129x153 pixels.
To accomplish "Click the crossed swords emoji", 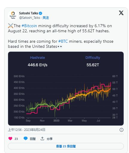I will coord(10,26).
